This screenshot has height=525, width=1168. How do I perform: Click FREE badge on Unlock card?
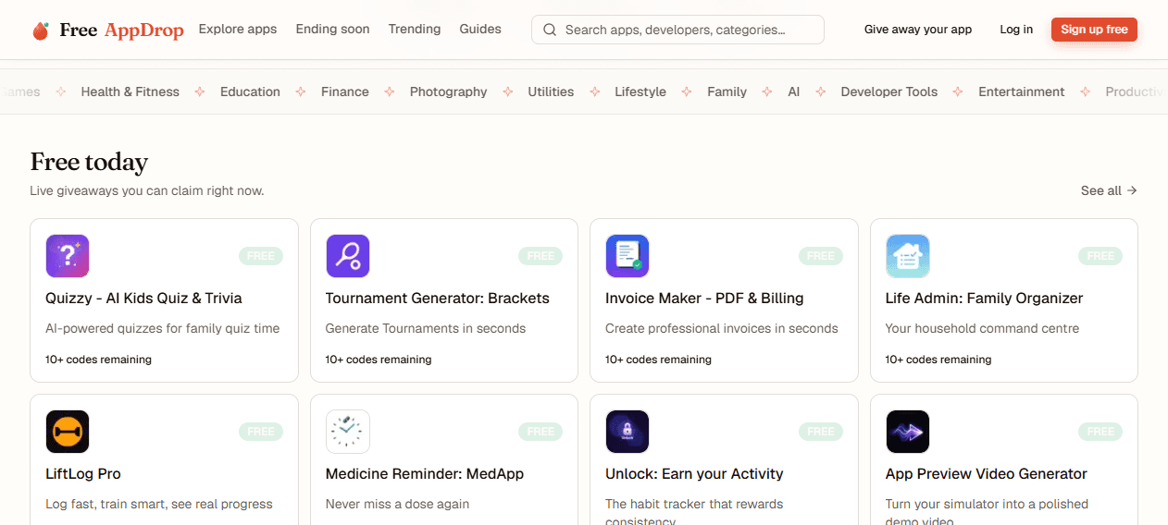821,432
